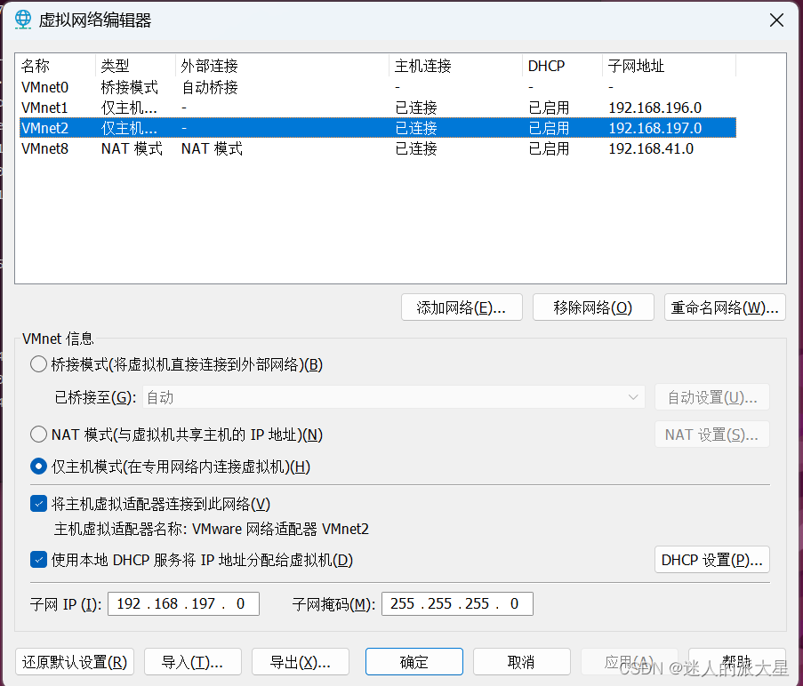
Task: Click the 名称 column header
Action: tap(56, 66)
